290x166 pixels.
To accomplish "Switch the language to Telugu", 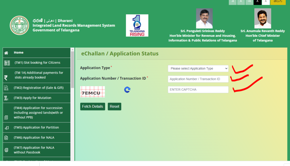I will point(278,2).
